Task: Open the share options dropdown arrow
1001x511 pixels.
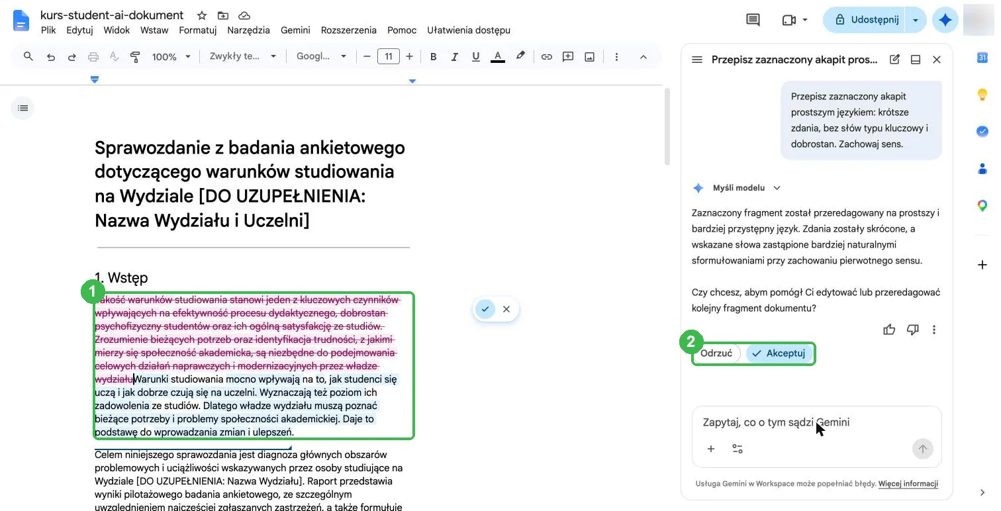Action: point(915,20)
